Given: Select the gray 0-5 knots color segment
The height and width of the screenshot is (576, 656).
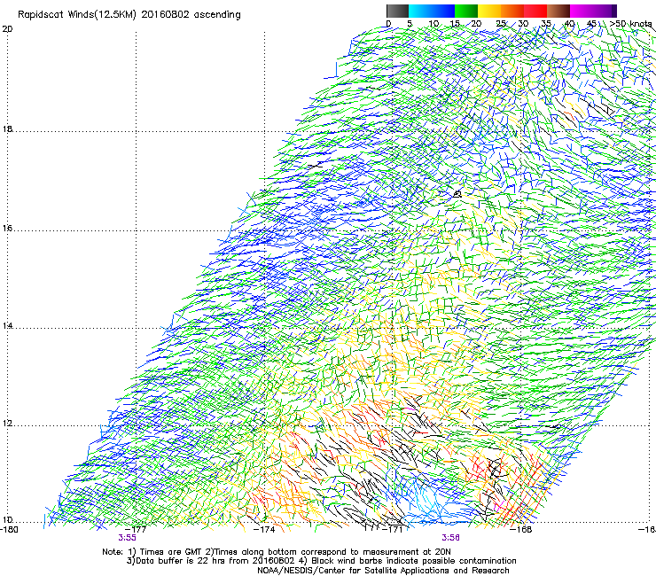Looking at the screenshot, I should coord(397,11).
